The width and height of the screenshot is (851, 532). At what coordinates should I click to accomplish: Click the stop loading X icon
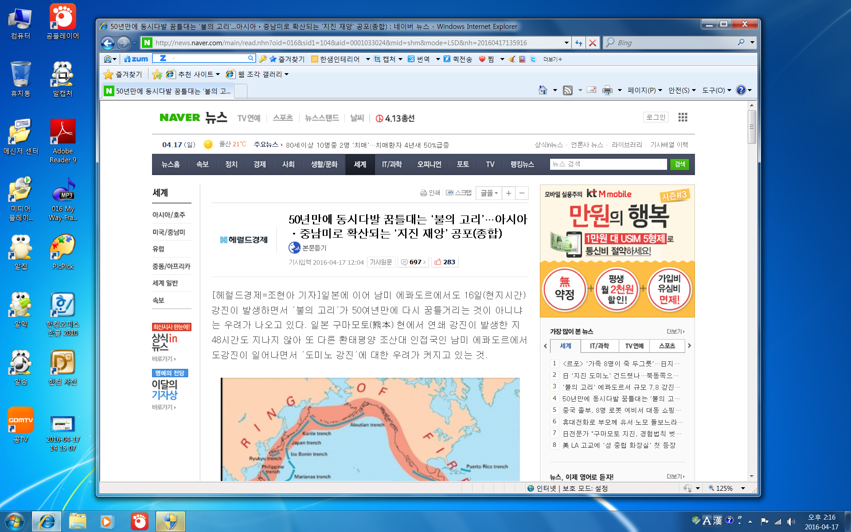(593, 43)
